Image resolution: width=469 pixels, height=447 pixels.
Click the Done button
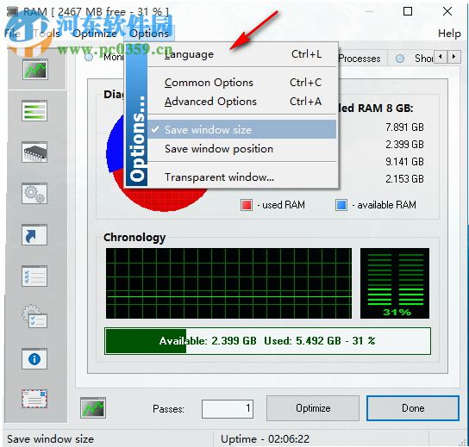[x=413, y=408]
